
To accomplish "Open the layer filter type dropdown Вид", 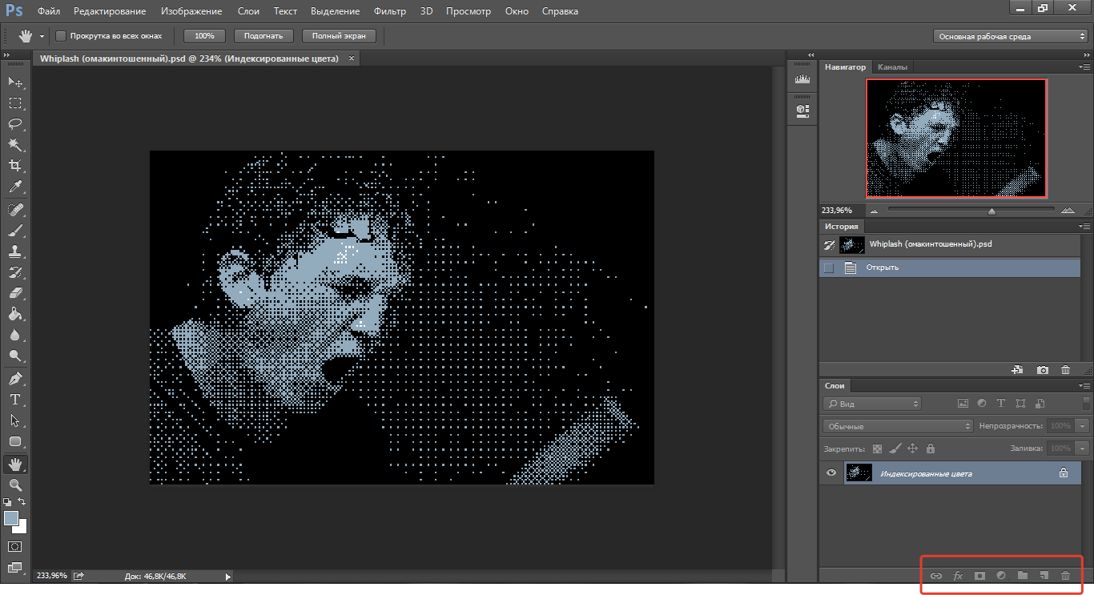I will (x=872, y=404).
